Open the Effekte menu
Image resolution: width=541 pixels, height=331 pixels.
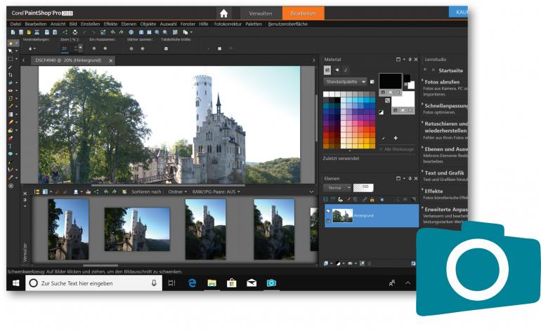point(110,24)
